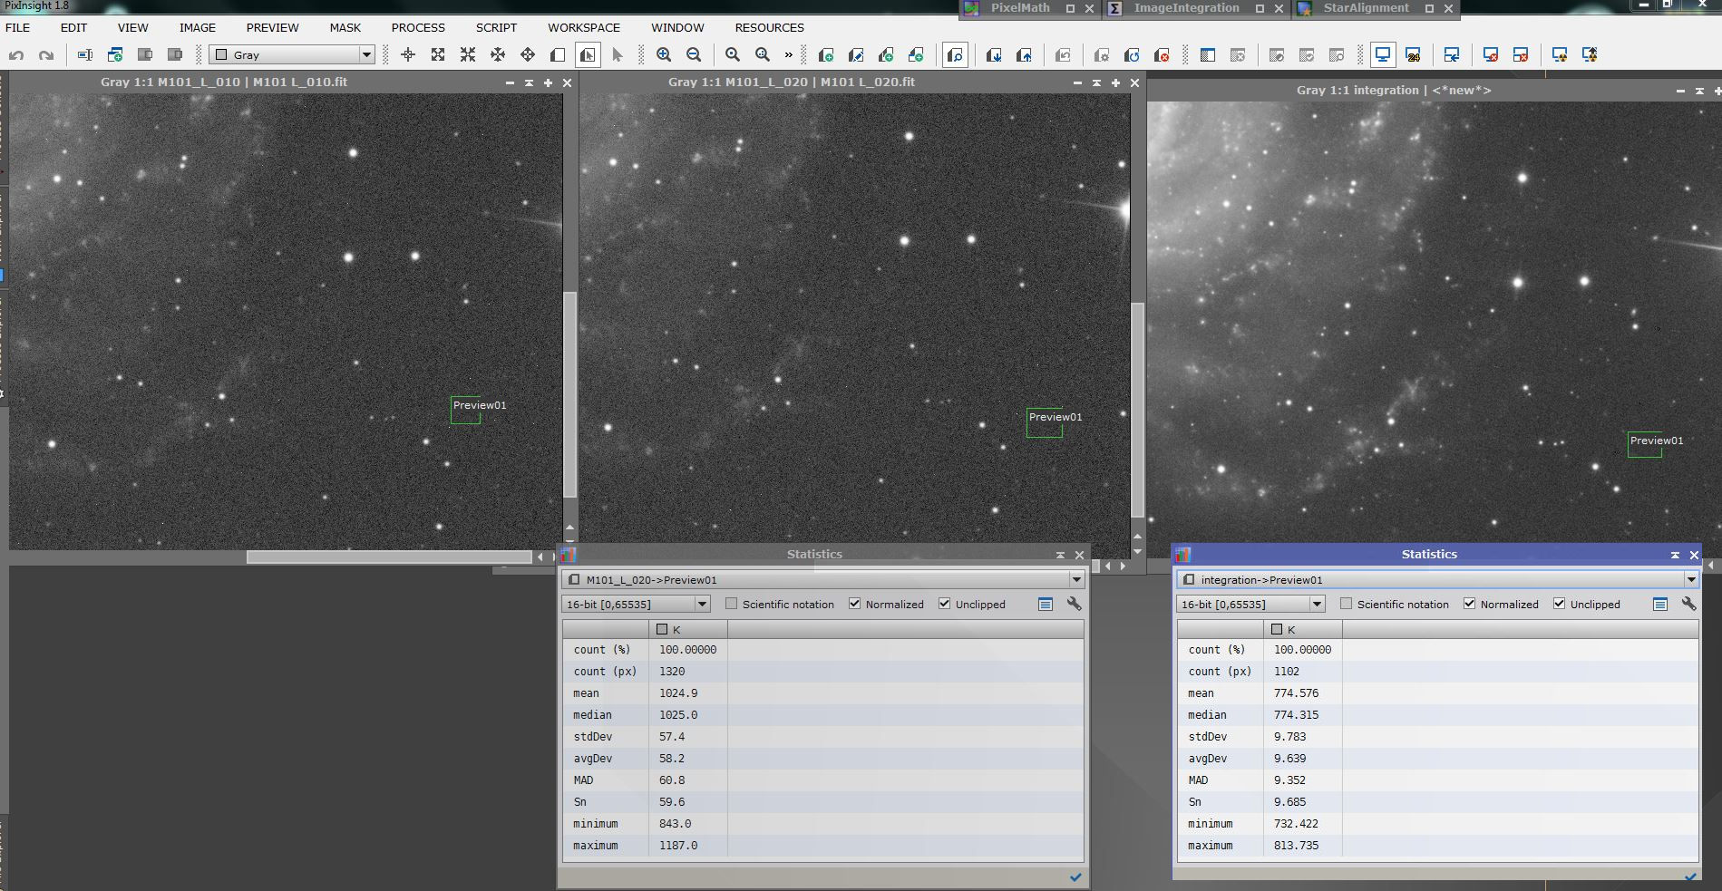Screen dimensions: 1722x891
Task: Click the monitor with 24 badge icon
Action: 1413,55
